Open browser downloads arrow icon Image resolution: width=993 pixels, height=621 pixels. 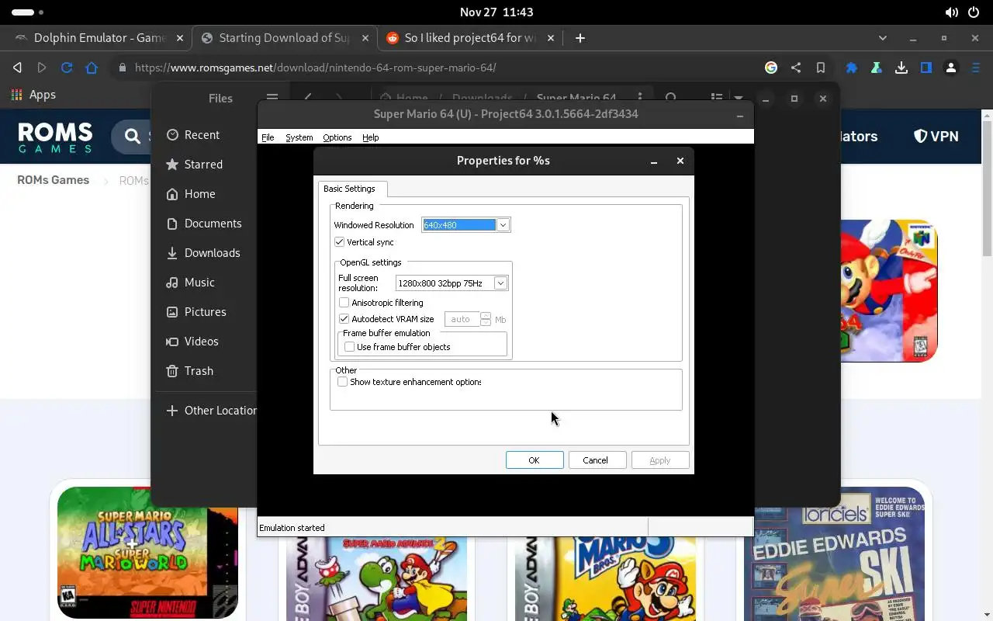(x=901, y=68)
